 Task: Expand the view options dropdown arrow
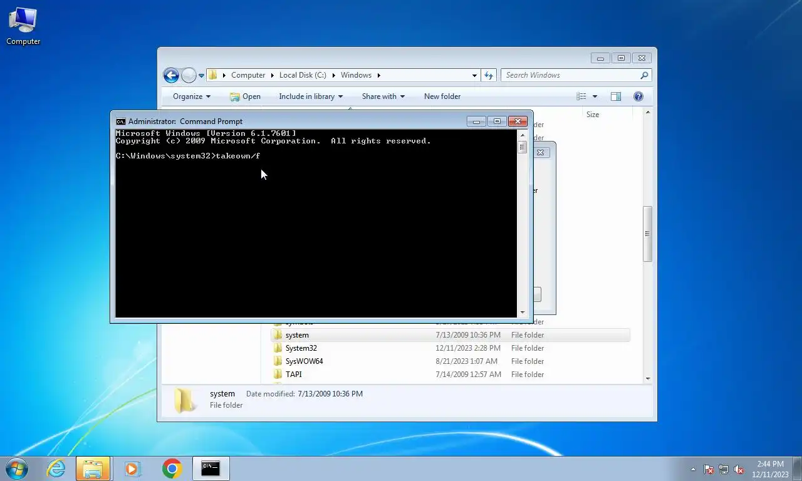[x=595, y=96]
